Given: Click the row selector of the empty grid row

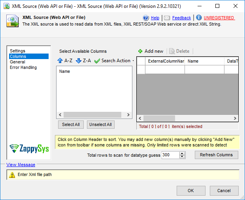Looking at the screenshot, I should point(141,69).
